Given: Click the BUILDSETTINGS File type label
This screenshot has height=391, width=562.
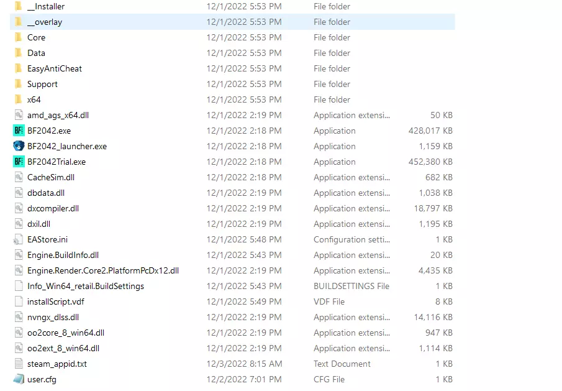Looking at the screenshot, I should tap(351, 286).
